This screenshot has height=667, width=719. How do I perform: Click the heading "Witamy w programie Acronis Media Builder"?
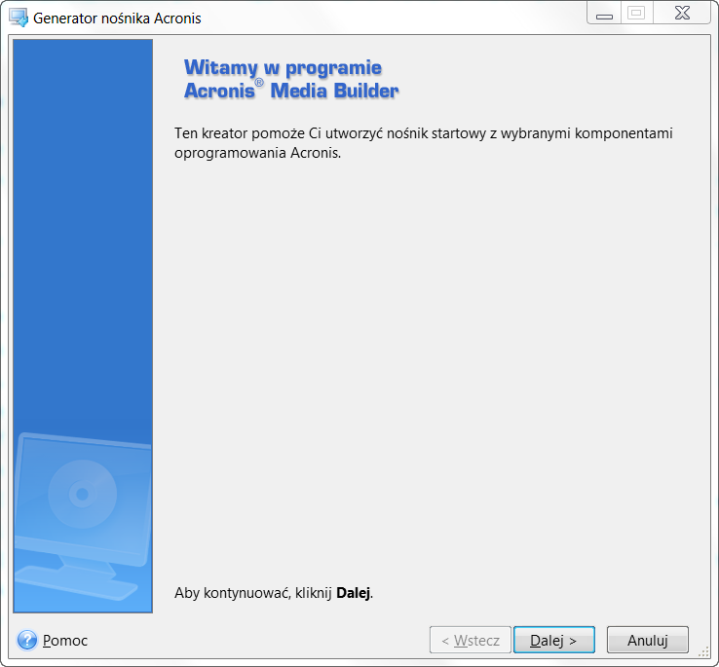291,79
